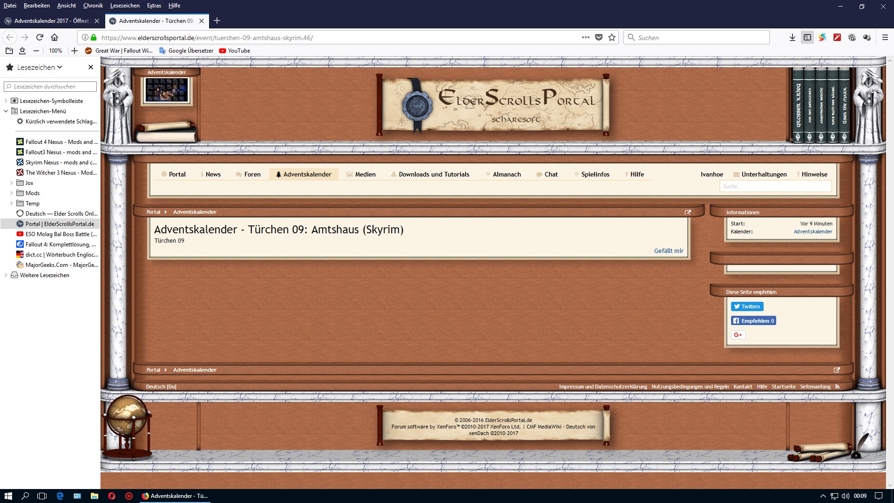
Task: Collapse the Lesezeichen-Menü tree
Action: click(x=6, y=111)
